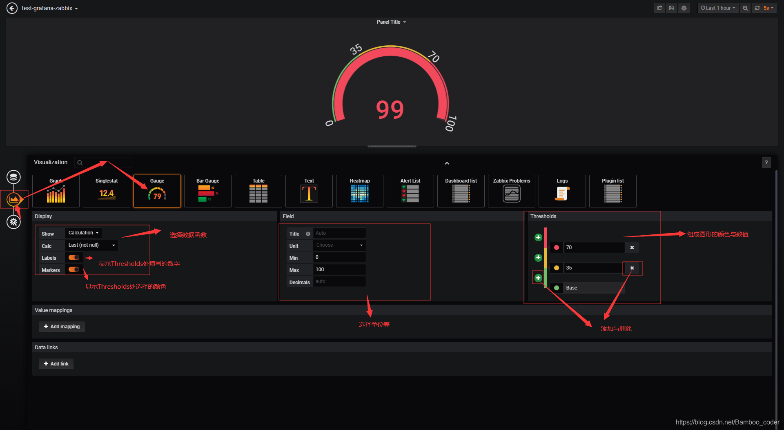The width and height of the screenshot is (784, 430).
Task: Toggle the Labels switch
Action: [74, 258]
